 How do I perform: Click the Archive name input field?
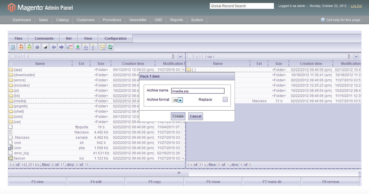point(198,91)
